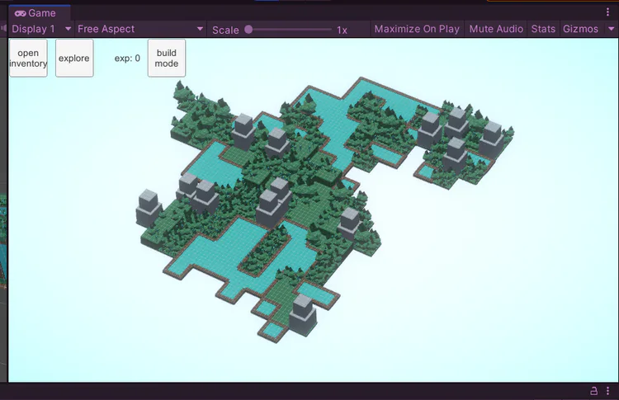Image resolution: width=619 pixels, height=400 pixels.
Task: Click the explore button
Action: [74, 58]
